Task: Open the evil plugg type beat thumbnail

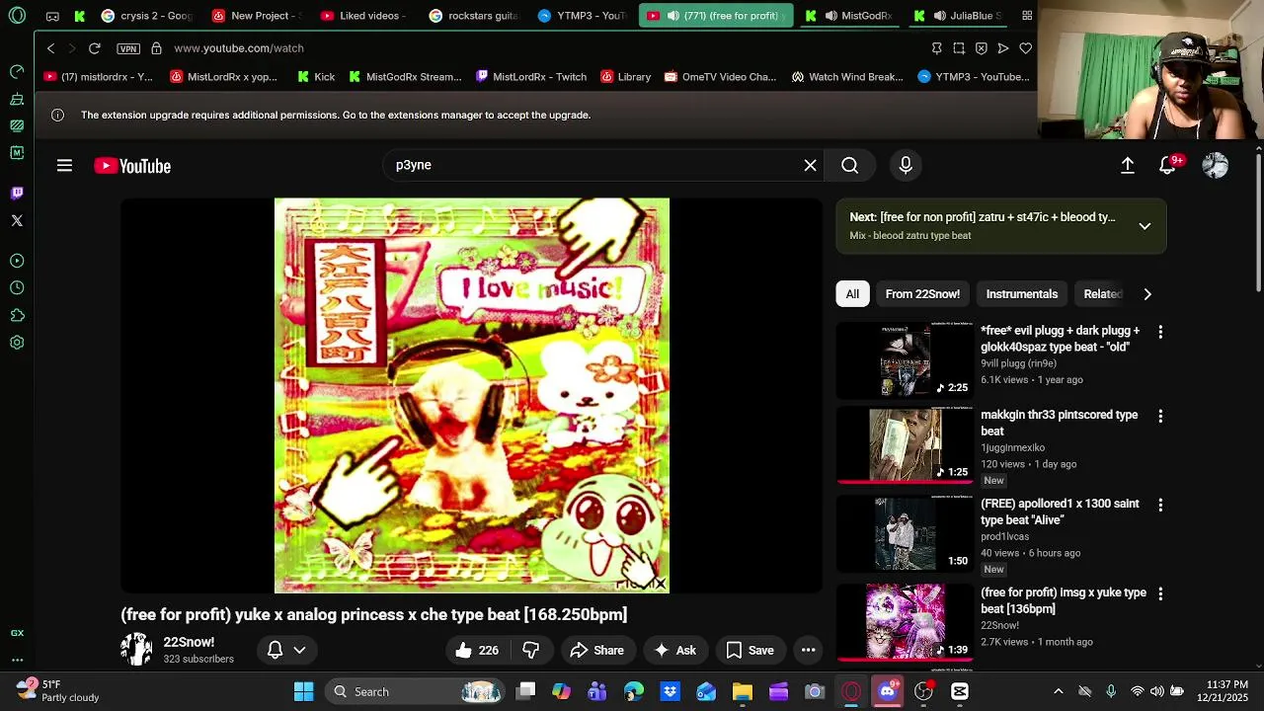Action: coord(905,360)
